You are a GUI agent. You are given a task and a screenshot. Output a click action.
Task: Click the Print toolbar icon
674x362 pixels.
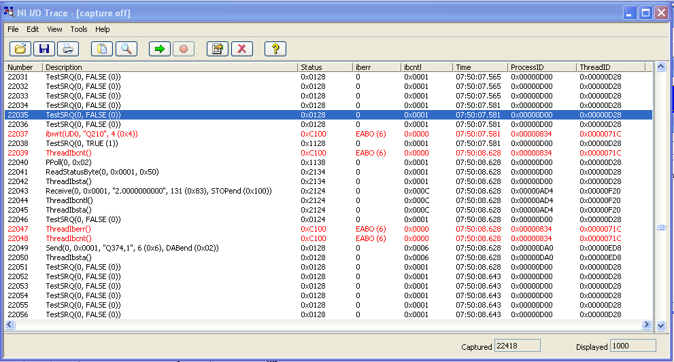(68, 48)
